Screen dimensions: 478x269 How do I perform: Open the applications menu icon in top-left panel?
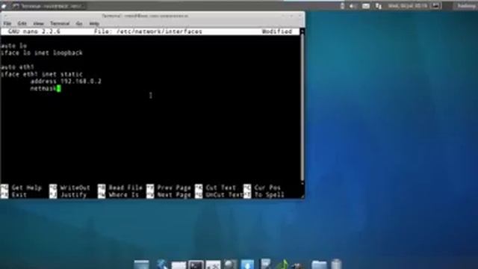[x=4, y=6]
